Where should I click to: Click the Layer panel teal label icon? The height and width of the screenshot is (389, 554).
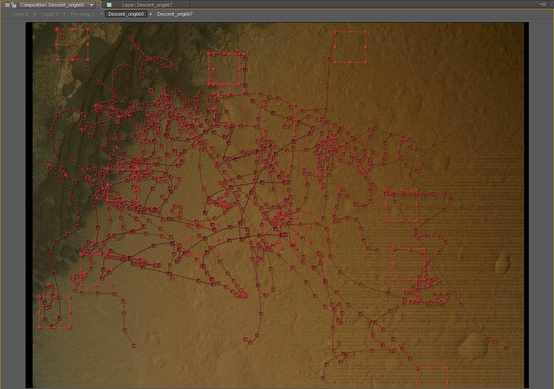(x=109, y=5)
